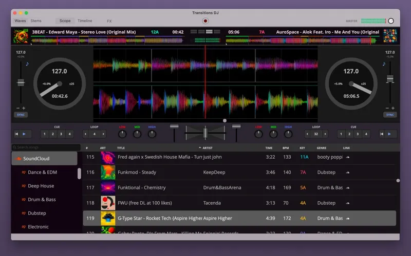Screen dimensions: 411x256
Task: Decrease left deck tempo with minus button
Action: tap(18, 108)
